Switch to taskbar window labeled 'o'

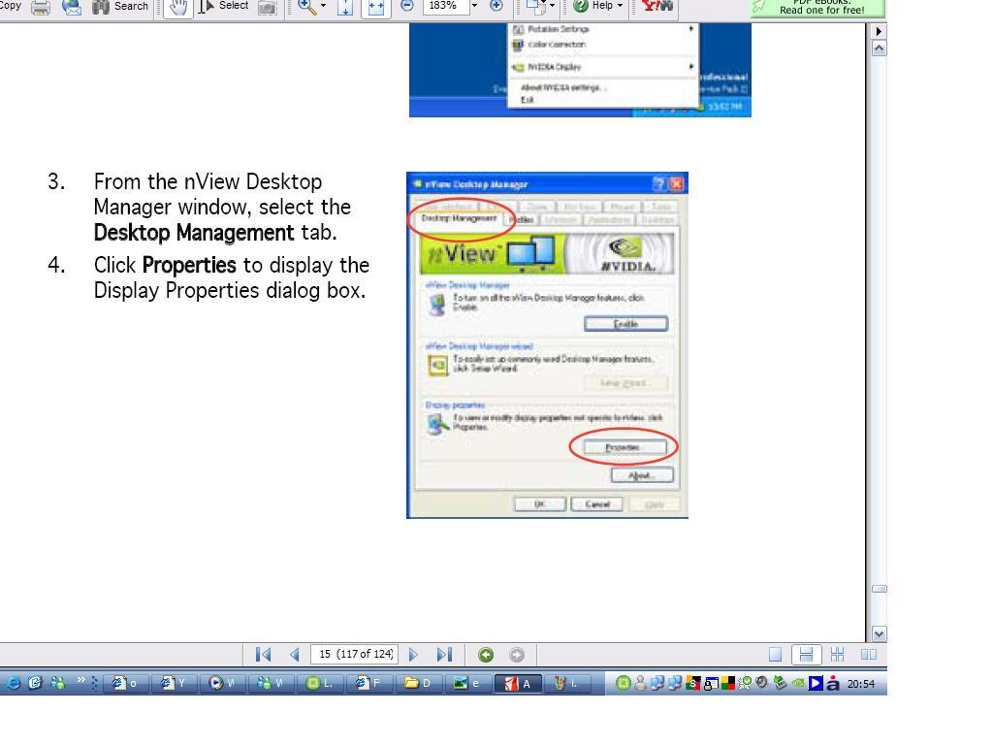click(127, 683)
